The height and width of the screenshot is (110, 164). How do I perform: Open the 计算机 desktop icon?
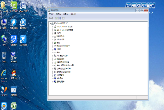[x=4, y=24]
